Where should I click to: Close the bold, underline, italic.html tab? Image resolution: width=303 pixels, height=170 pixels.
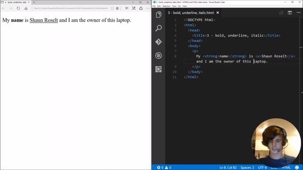point(218,13)
